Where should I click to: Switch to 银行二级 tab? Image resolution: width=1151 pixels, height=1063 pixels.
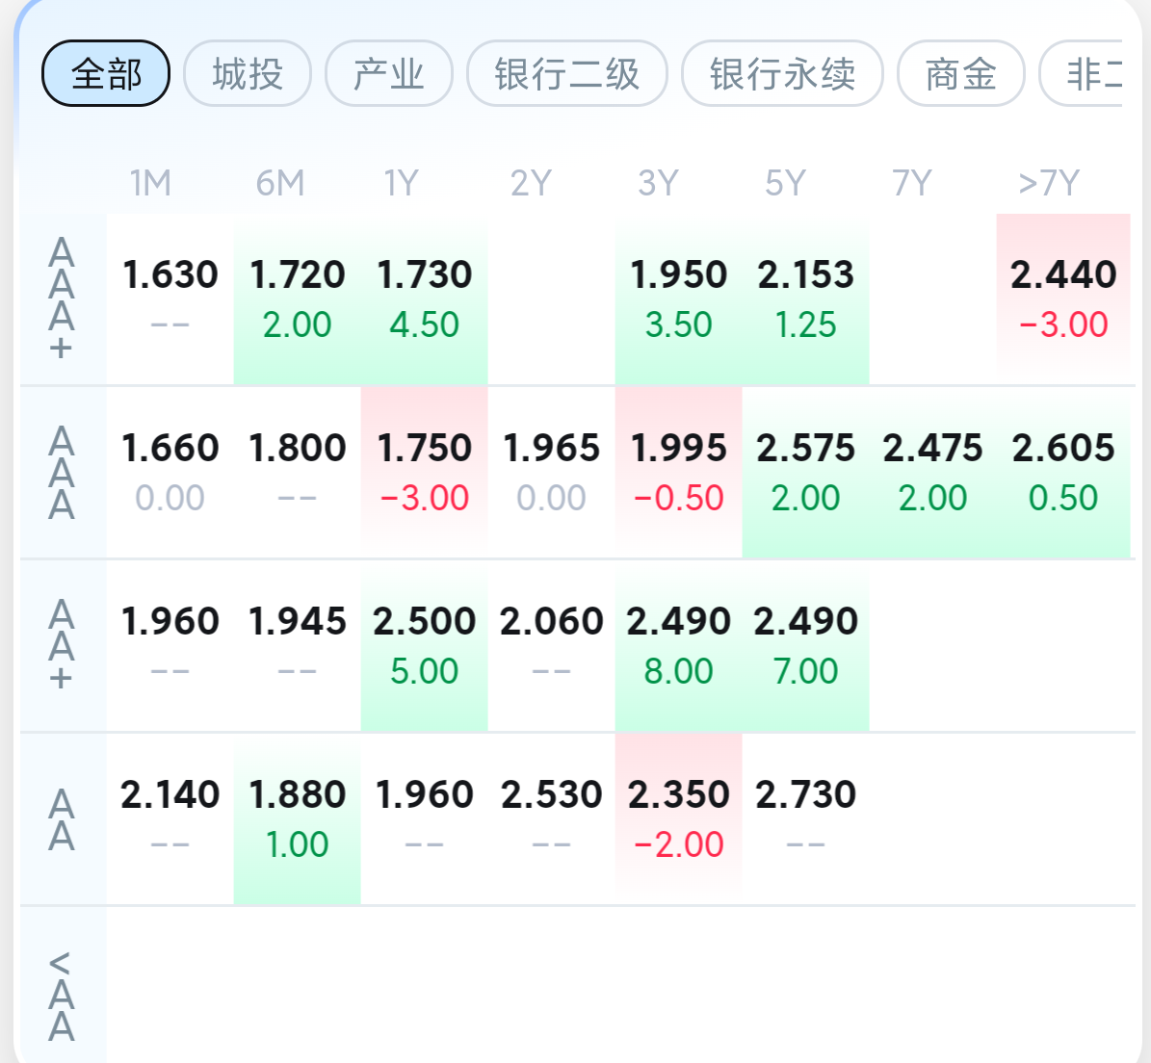pos(566,73)
